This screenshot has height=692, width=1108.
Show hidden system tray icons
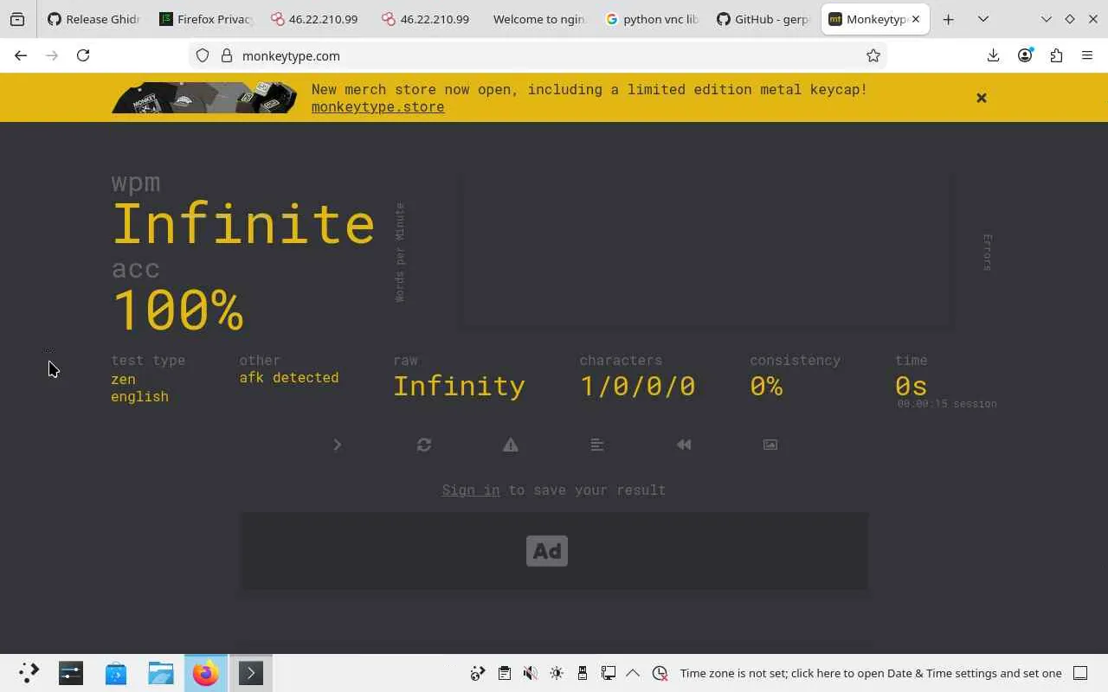point(633,673)
